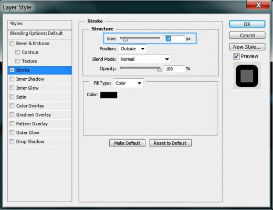273x210 pixels.
Task: Open the black stroke Color swatch
Action: point(109,95)
